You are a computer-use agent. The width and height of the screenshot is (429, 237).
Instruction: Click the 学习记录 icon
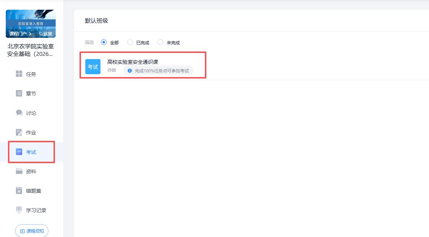(19, 210)
